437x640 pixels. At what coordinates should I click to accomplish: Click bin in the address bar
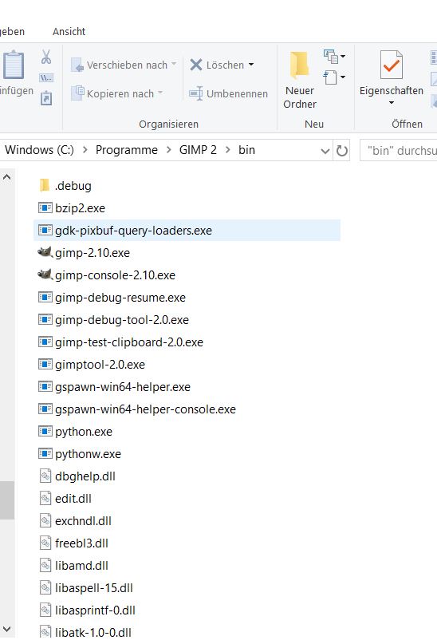point(246,150)
